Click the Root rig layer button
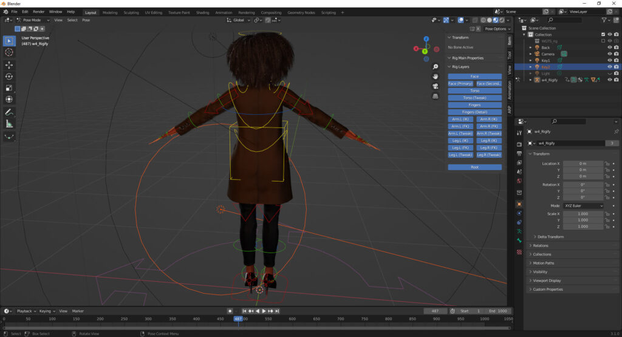Image resolution: width=622 pixels, height=337 pixels. point(474,167)
